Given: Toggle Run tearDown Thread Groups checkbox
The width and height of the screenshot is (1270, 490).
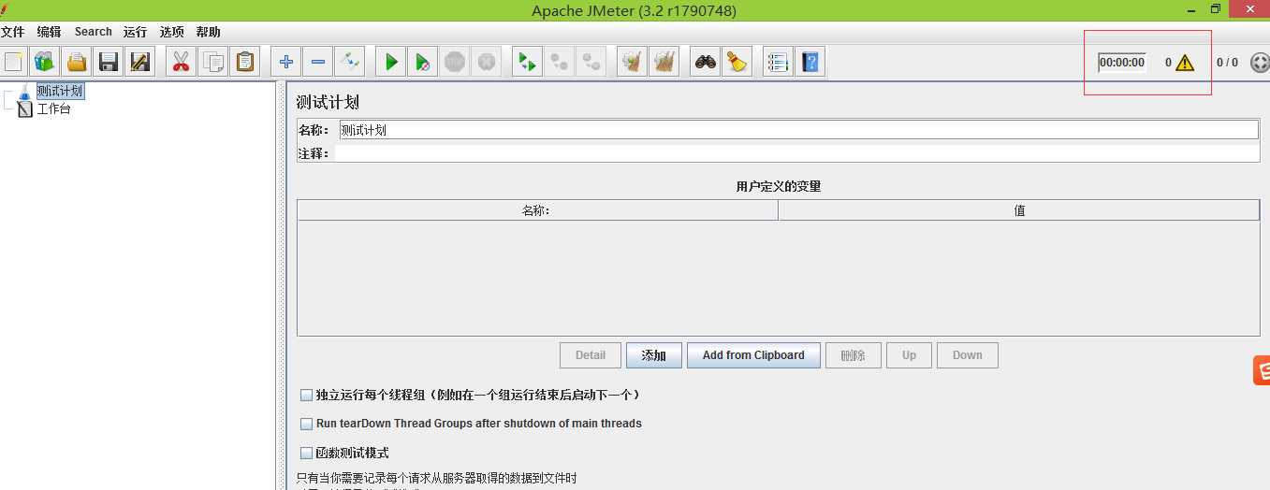Looking at the screenshot, I should pyautogui.click(x=306, y=424).
